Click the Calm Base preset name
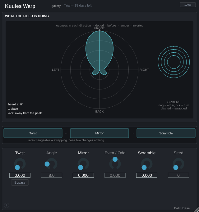 tap(182, 208)
